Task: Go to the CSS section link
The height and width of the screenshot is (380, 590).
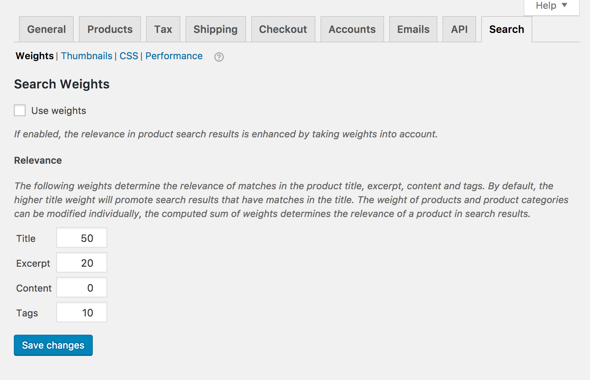Action: pyautogui.click(x=129, y=56)
